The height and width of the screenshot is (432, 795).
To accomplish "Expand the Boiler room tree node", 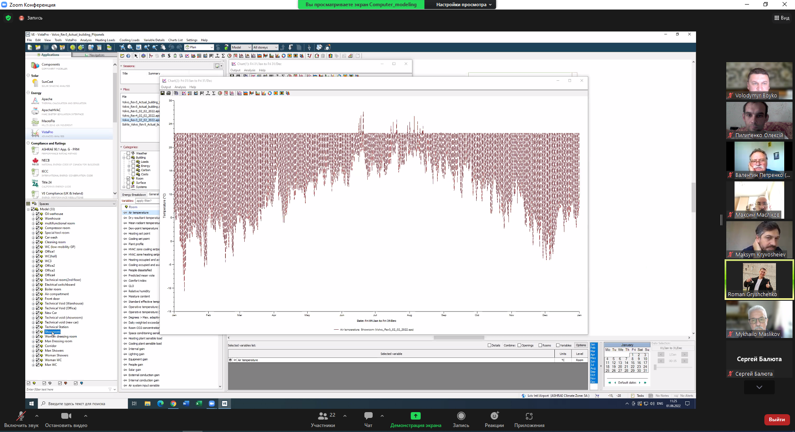I will tap(33, 290).
